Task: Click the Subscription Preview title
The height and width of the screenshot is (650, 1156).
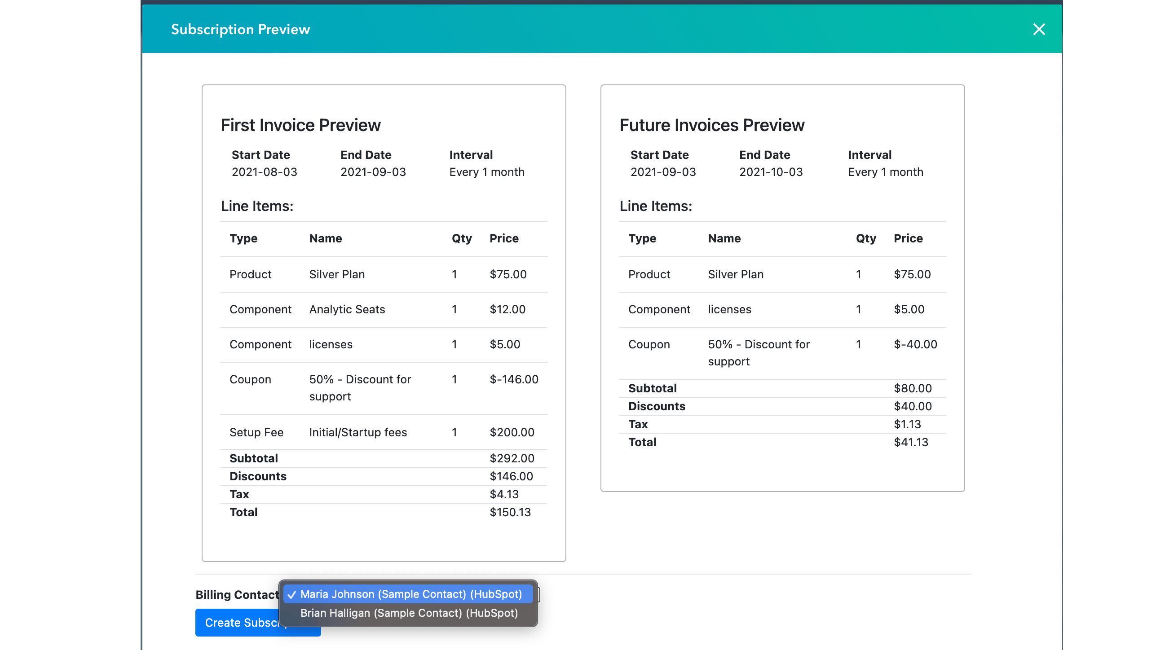Action: (x=240, y=29)
